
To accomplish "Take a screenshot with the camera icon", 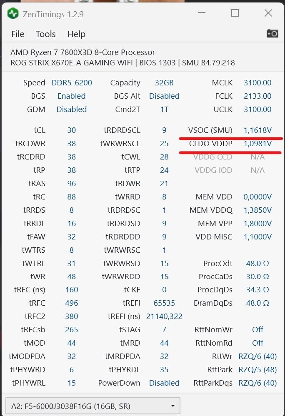I will [x=272, y=33].
